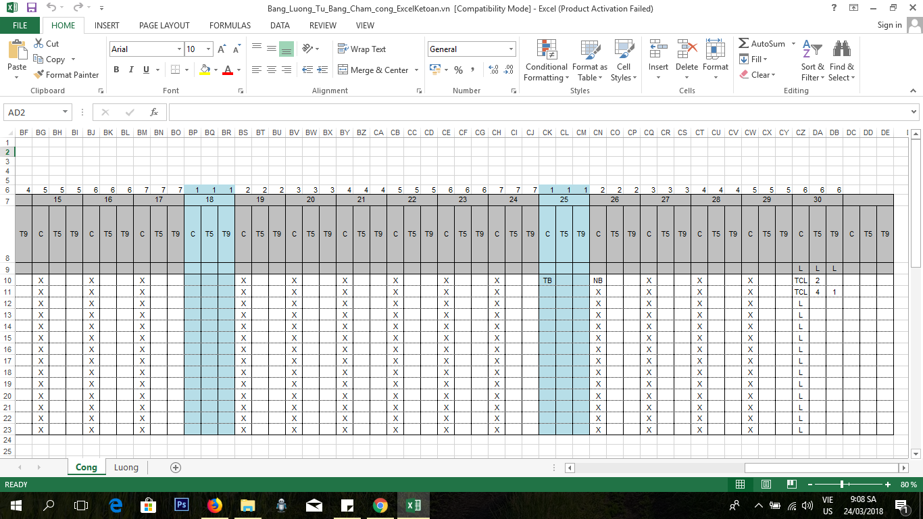This screenshot has height=519, width=923.
Task: Expand the Name Box dropdown arrow
Action: click(66, 112)
